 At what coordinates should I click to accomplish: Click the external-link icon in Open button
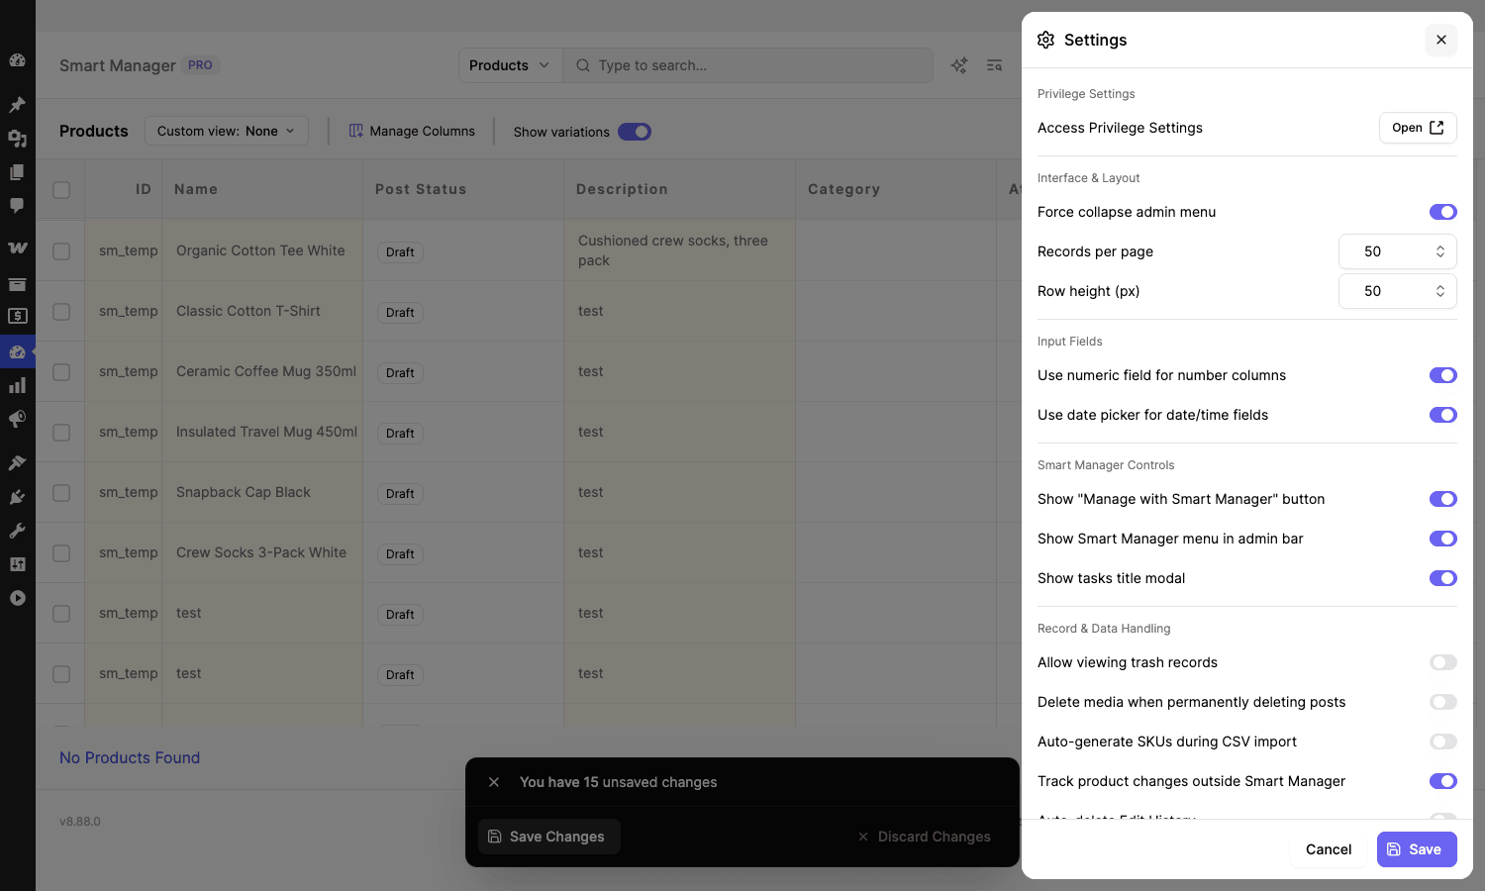[1436, 128]
